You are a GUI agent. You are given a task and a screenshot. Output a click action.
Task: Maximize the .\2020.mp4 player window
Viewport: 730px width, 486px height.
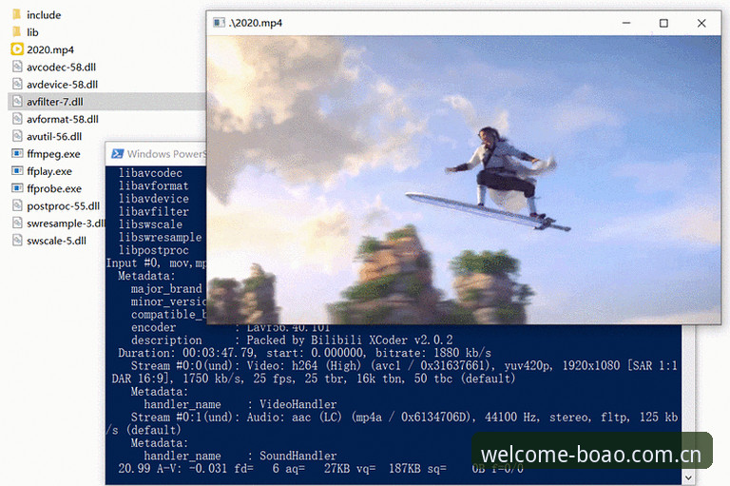pyautogui.click(x=663, y=23)
